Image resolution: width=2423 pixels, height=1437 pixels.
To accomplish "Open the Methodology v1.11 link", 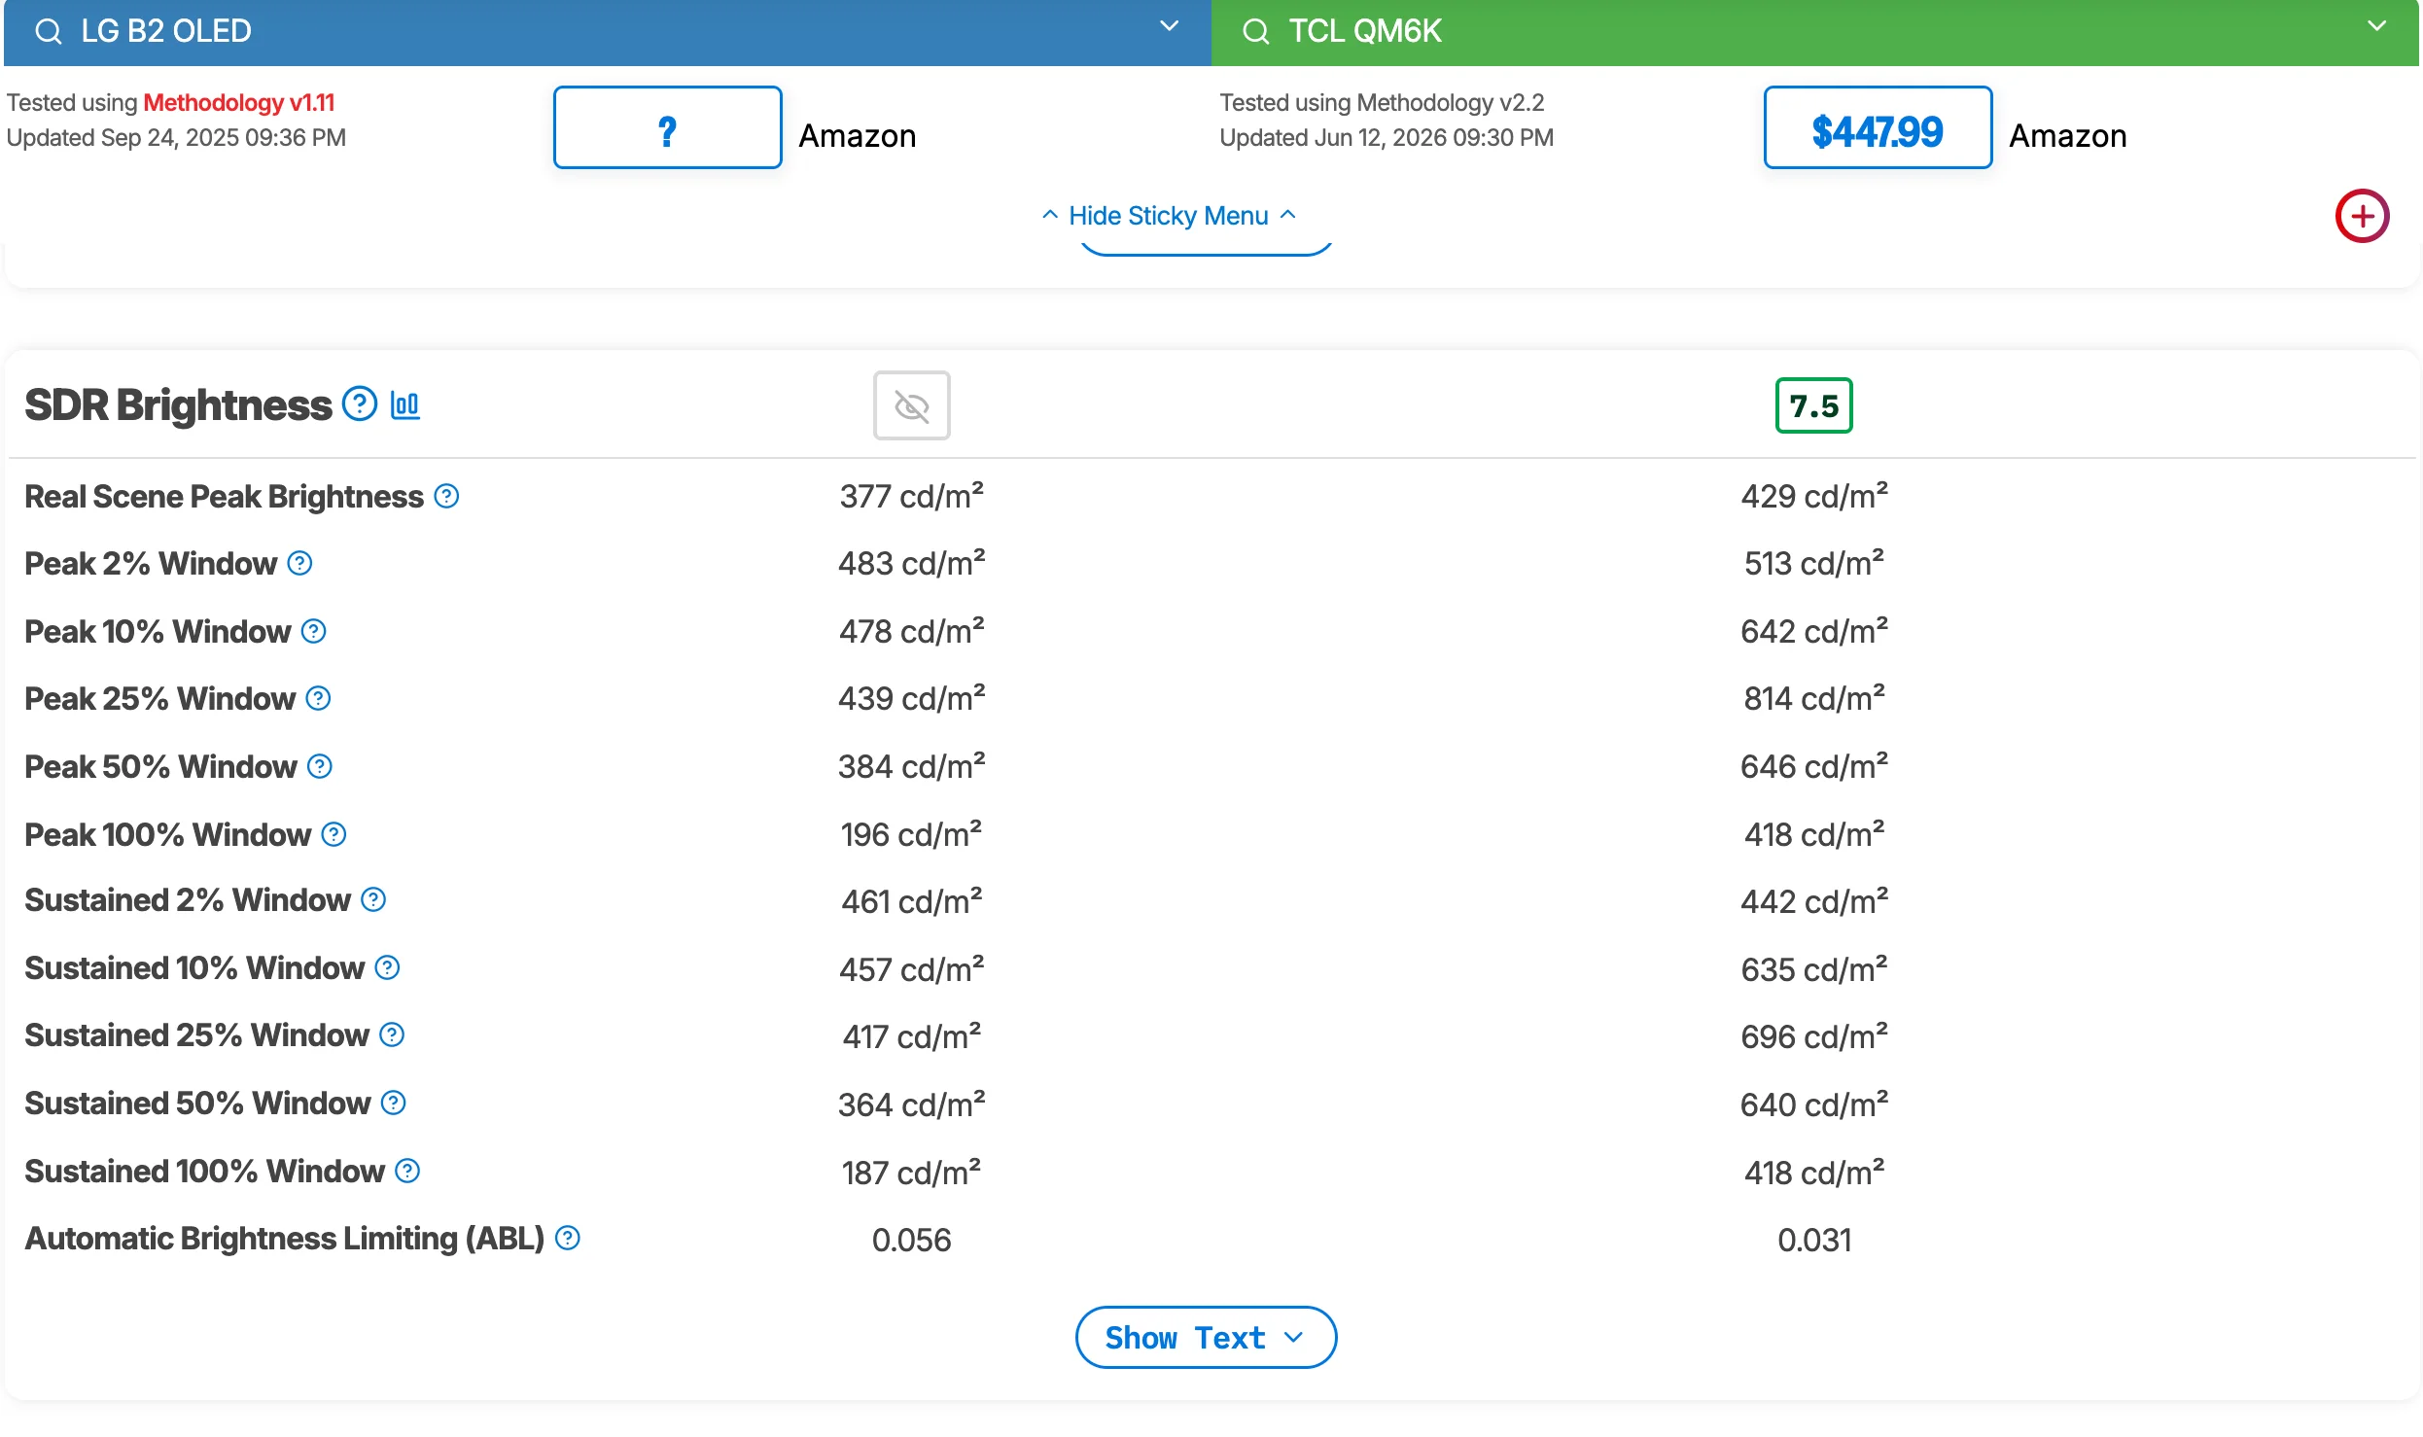I will (x=239, y=103).
